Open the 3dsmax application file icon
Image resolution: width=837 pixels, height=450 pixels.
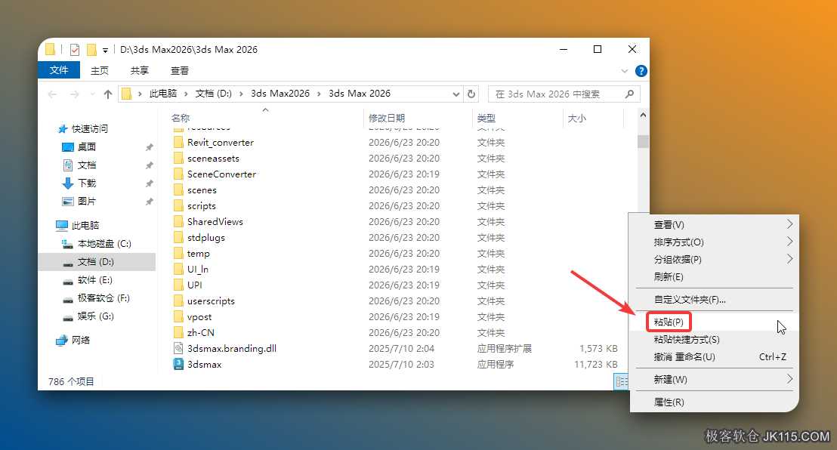178,364
